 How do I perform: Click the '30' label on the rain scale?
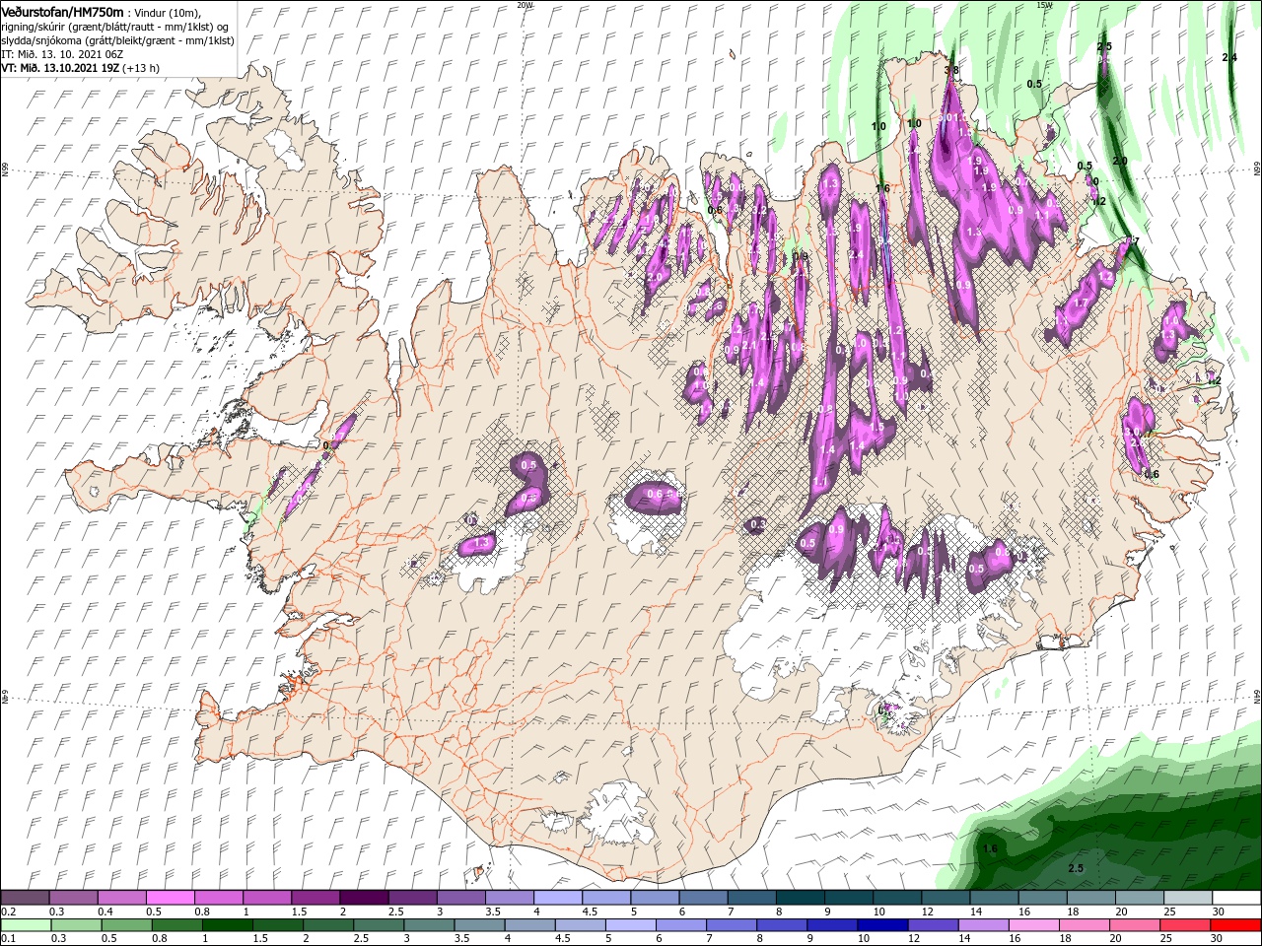coord(1218,939)
